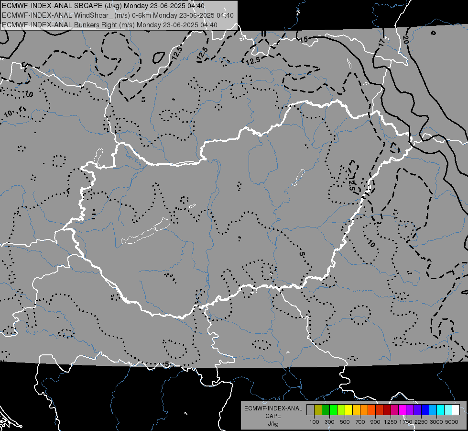
Task: Click the 2250 tick value in the legend
Action: (421, 422)
